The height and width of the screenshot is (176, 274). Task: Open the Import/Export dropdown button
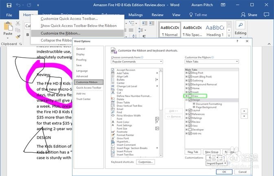pos(216,163)
